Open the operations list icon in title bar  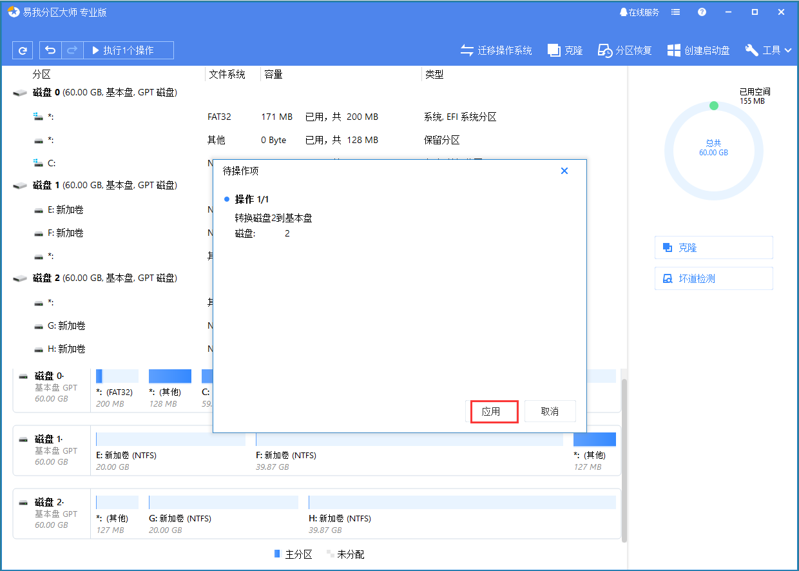[675, 12]
